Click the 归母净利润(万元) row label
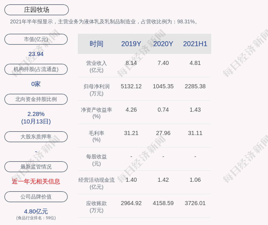The image size is (268, 225). tap(97, 90)
